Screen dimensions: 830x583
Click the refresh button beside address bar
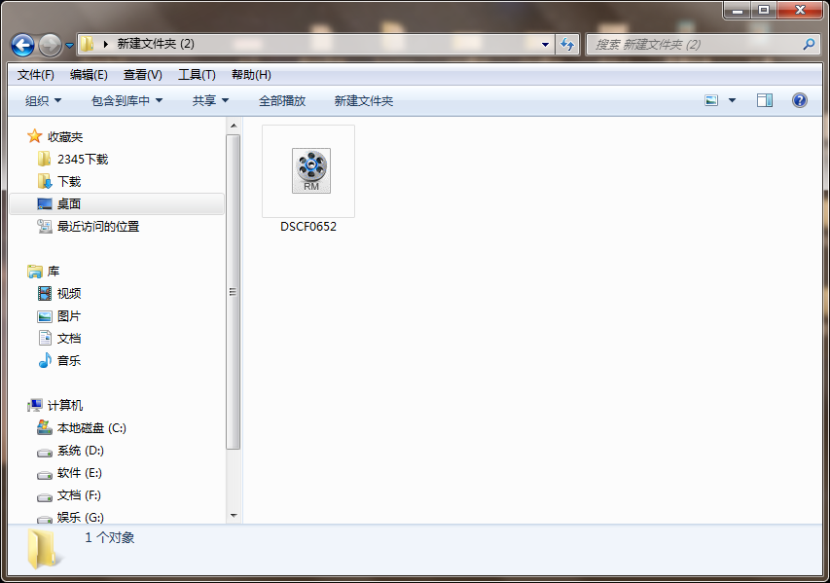point(567,45)
